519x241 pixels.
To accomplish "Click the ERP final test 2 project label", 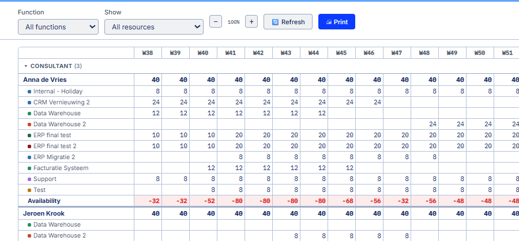I will coord(55,146).
